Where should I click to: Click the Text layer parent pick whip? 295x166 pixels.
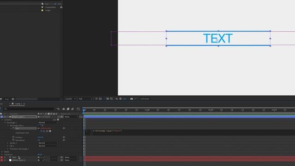61,157
